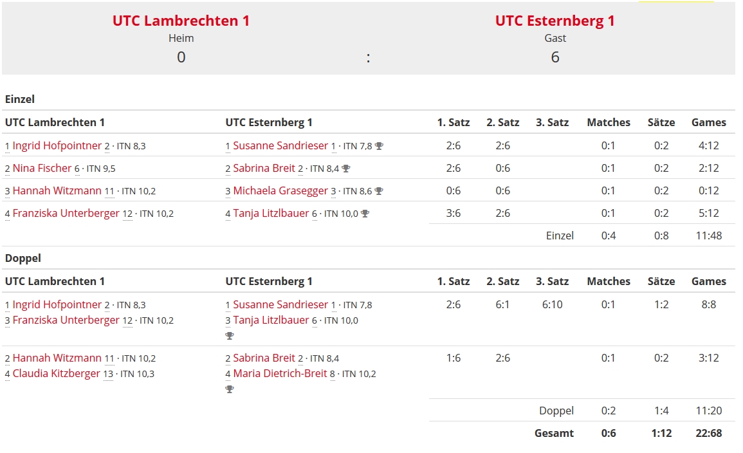This screenshot has width=743, height=453.
Task: Click the Gesamt games total 22:68
Action: click(x=708, y=433)
